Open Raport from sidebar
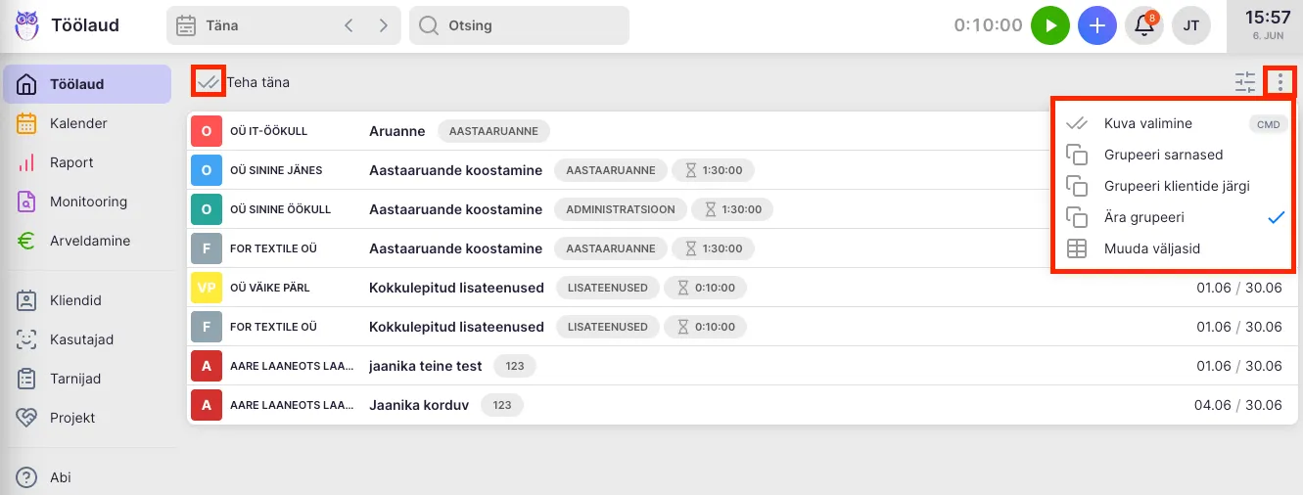 [71, 162]
